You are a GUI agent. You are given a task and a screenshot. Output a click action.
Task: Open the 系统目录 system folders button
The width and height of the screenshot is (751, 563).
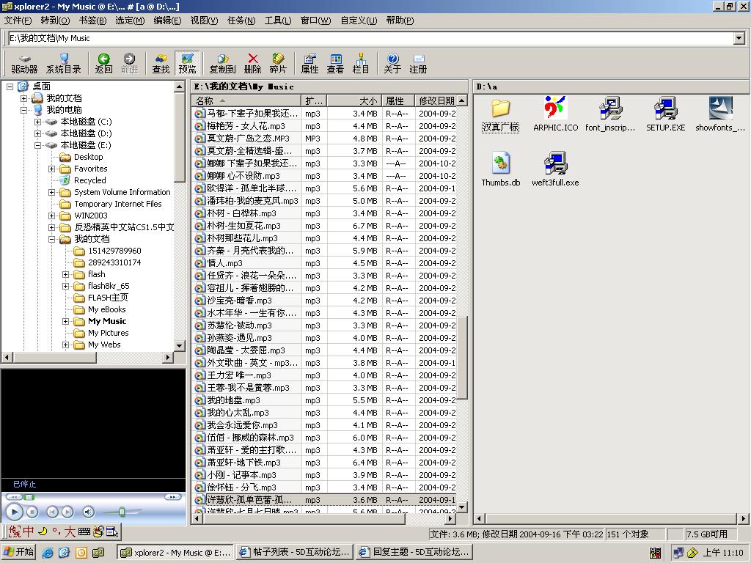coord(64,64)
